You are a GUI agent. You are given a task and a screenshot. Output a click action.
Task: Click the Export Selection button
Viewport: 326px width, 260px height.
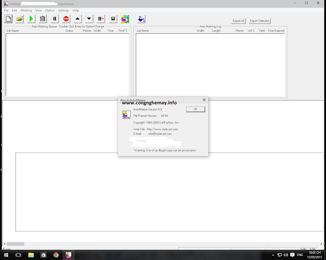tap(260, 21)
